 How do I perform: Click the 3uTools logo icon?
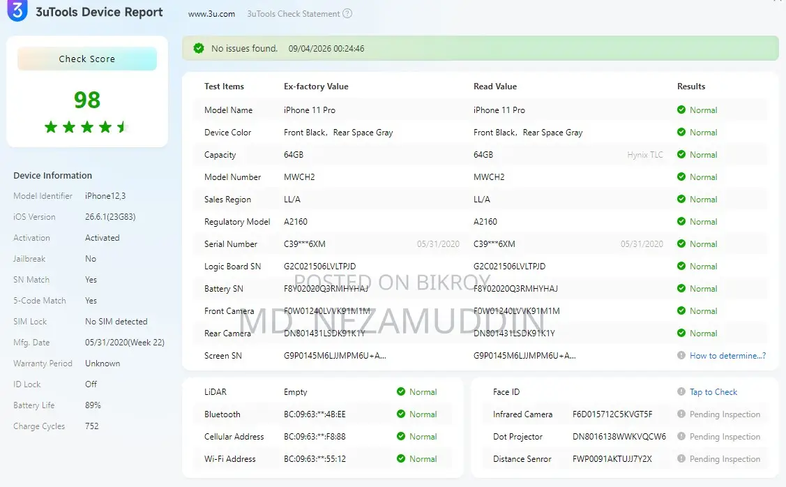click(x=17, y=10)
